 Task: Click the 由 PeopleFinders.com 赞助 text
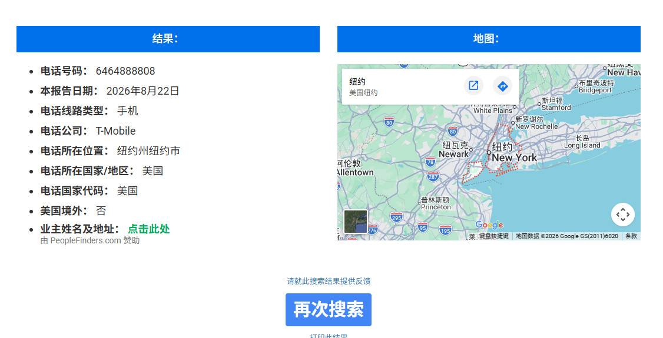coord(90,240)
